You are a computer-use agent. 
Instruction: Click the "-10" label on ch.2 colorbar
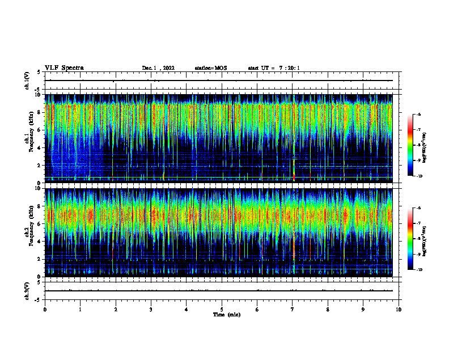(419, 269)
